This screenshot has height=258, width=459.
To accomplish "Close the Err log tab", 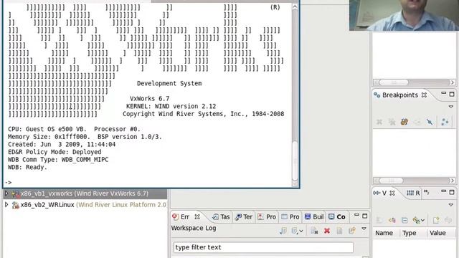I will pyautogui.click(x=197, y=216).
